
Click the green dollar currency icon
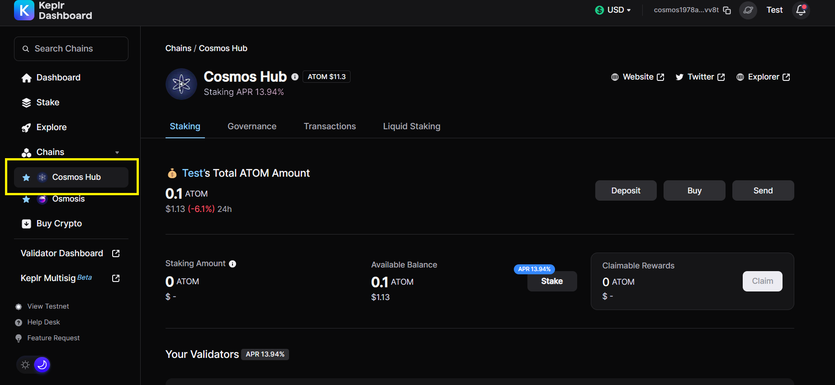pos(599,10)
